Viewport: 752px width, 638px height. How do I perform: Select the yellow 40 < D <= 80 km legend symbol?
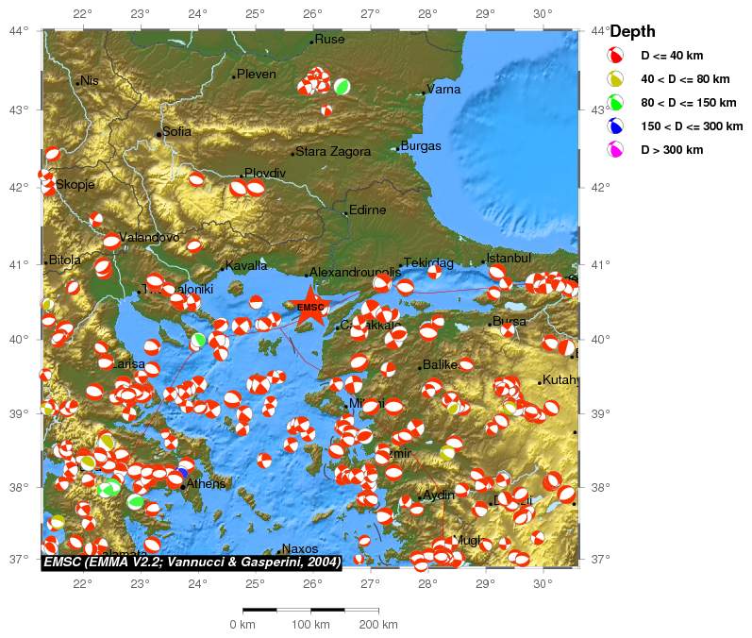[x=615, y=79]
